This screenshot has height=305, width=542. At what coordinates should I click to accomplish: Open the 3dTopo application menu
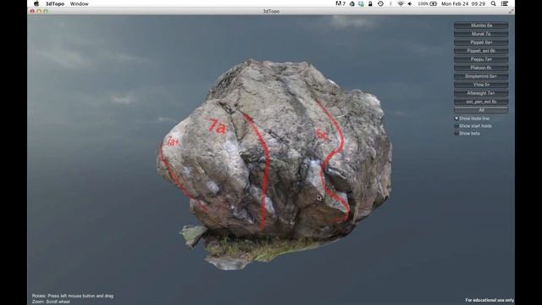pos(55,3)
